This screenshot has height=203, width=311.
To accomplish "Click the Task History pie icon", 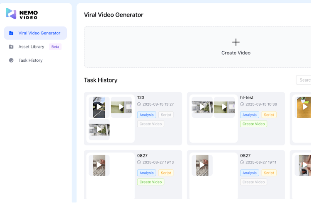I will pos(11,60).
